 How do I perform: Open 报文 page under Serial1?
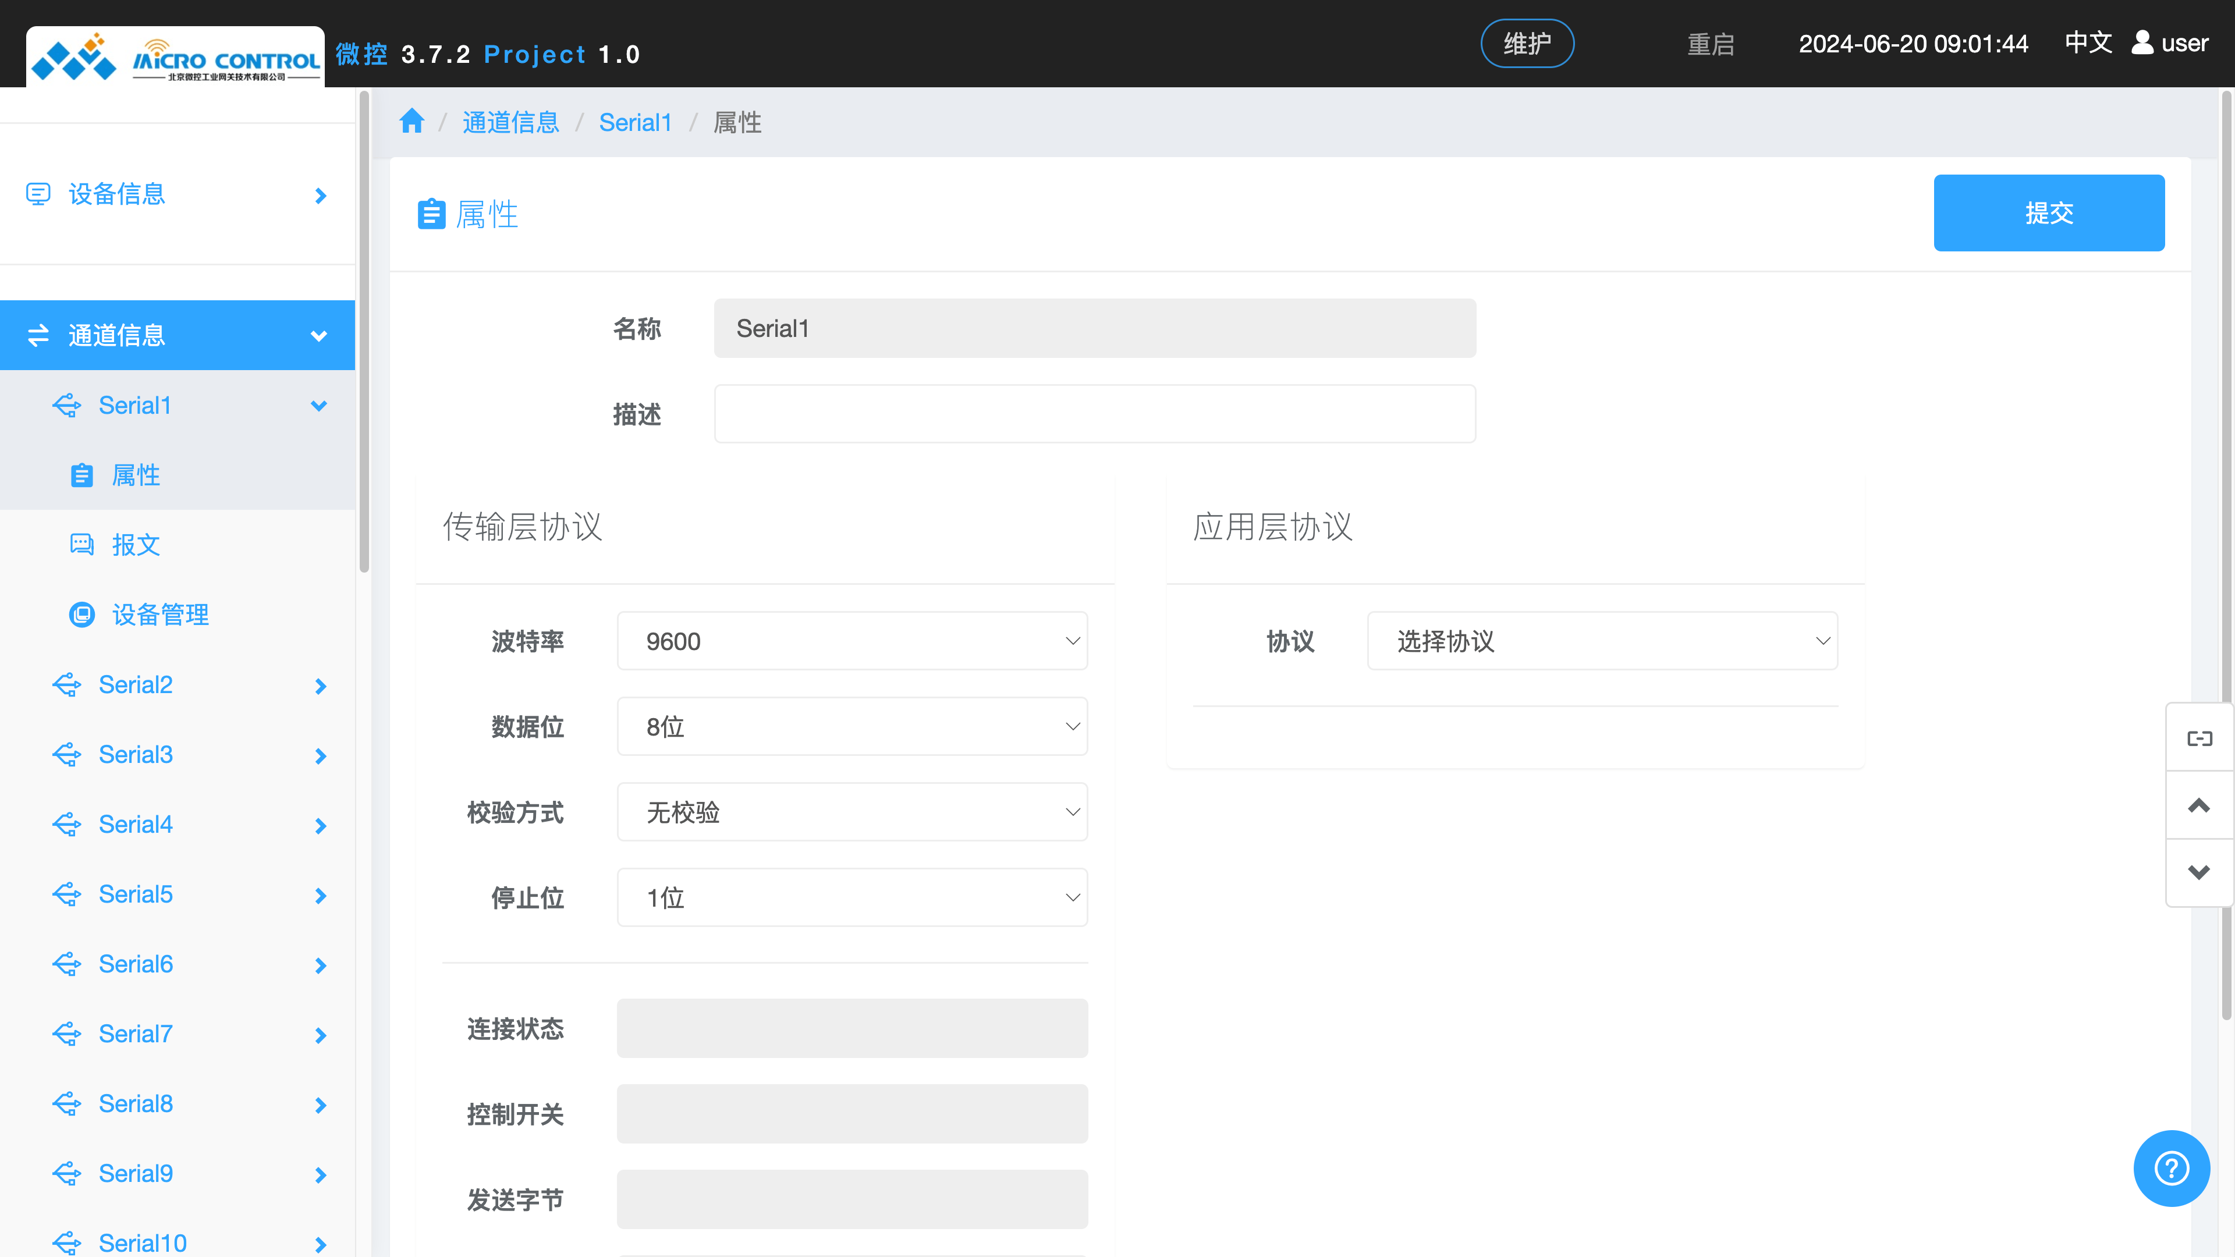coord(136,545)
